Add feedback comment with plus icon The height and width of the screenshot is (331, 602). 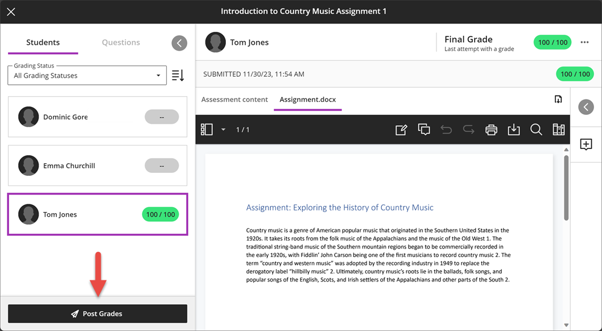pyautogui.click(x=586, y=144)
